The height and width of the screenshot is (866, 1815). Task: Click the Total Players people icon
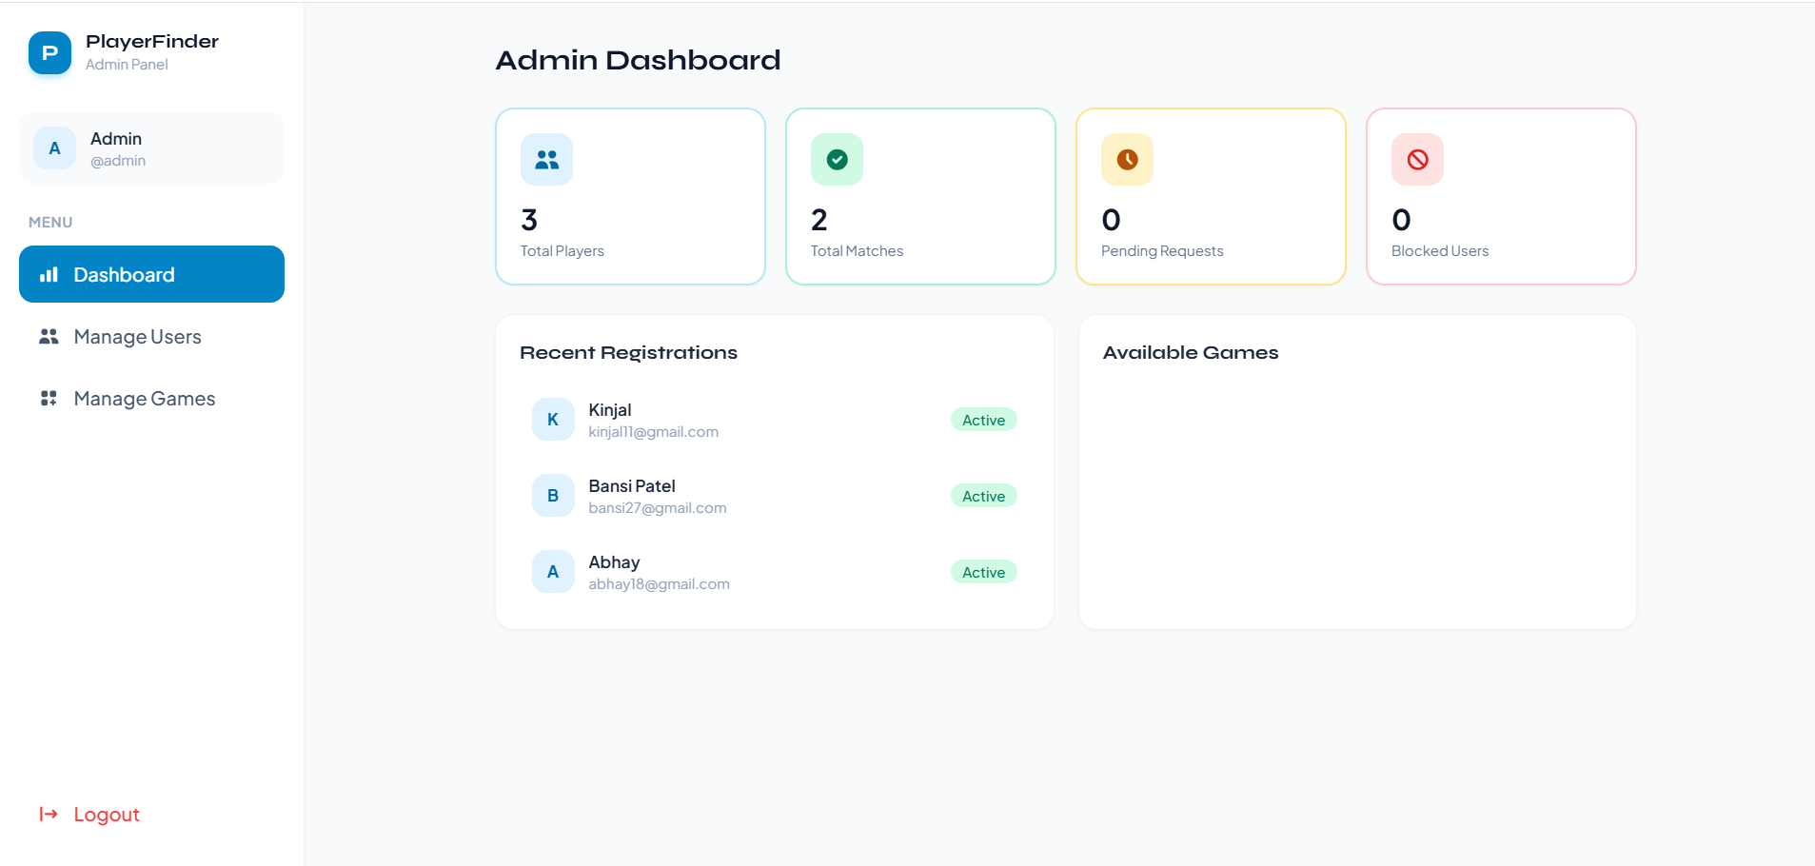pos(546,159)
